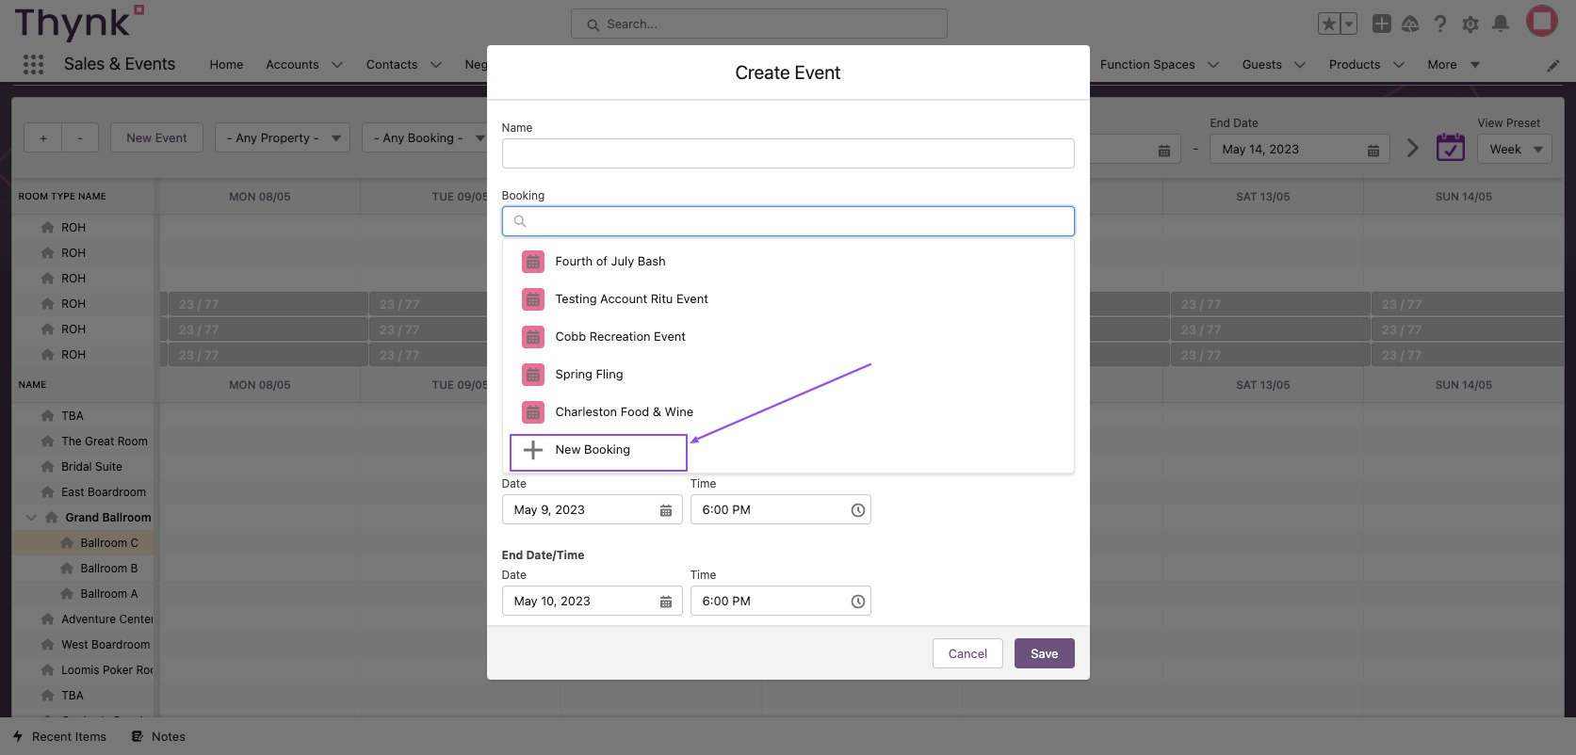Open the setup gear icon
This screenshot has width=1576, height=755.
click(x=1470, y=24)
